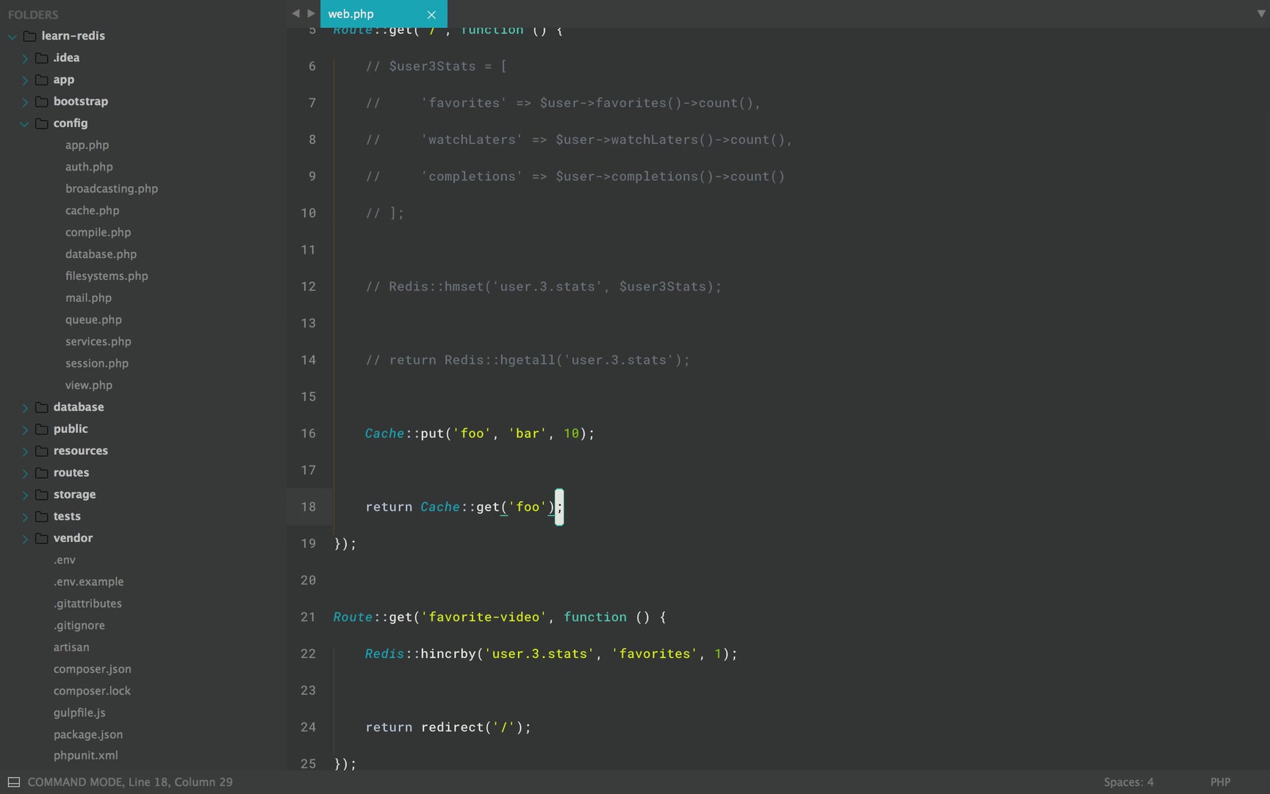Open package.json file
1270x794 pixels.
point(88,734)
